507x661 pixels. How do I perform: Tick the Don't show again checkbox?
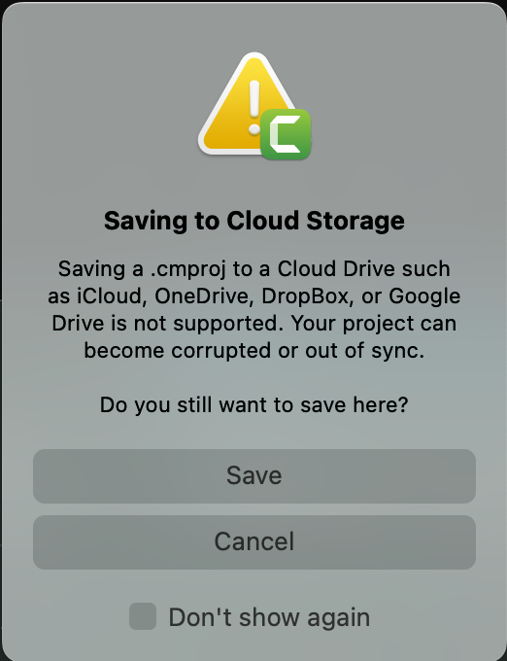[143, 616]
